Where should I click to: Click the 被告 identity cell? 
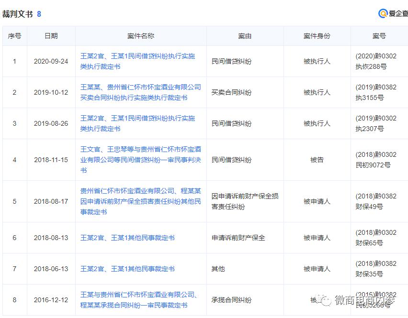click(317, 160)
